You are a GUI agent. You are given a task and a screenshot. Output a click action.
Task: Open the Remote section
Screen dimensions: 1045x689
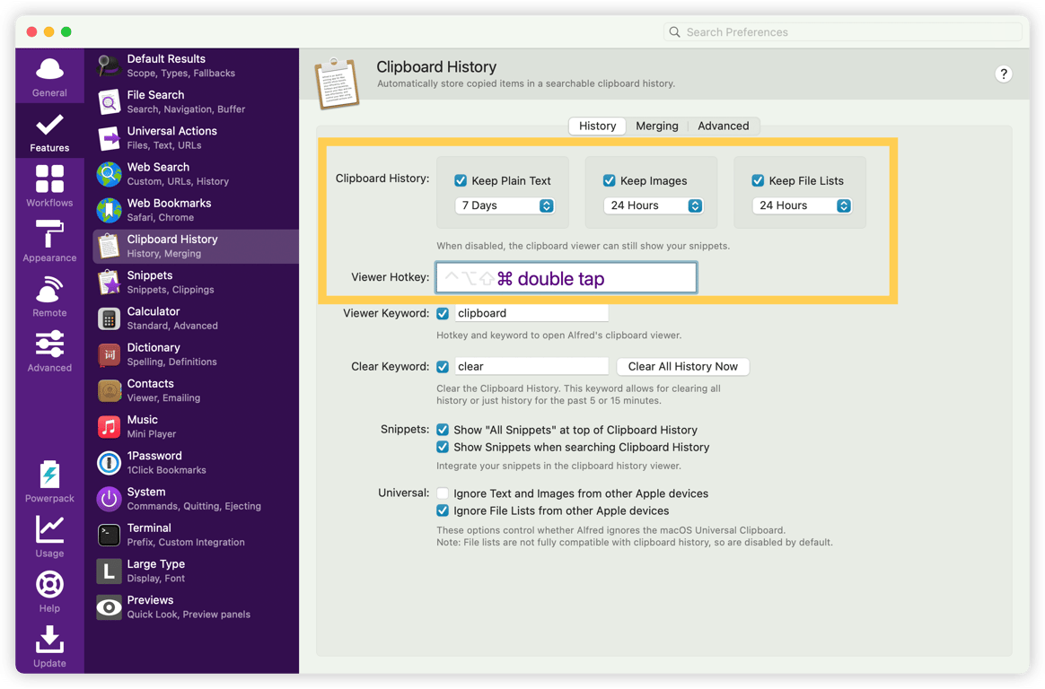click(50, 296)
